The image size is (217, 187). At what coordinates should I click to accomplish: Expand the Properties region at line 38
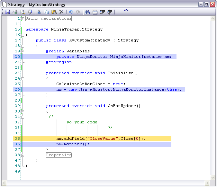tap(23, 155)
